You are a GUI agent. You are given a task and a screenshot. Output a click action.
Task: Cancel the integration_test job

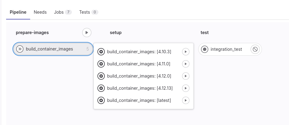[255, 49]
